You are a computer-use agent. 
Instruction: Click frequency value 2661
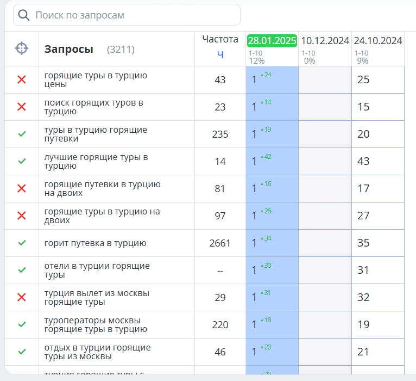220,243
